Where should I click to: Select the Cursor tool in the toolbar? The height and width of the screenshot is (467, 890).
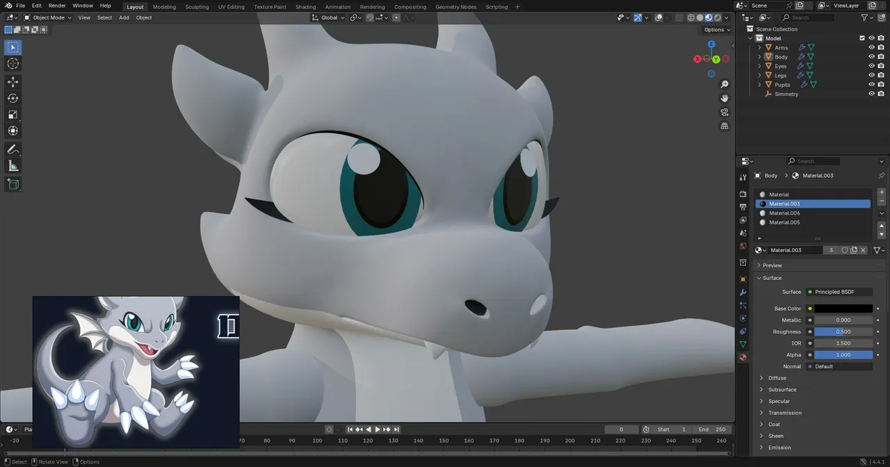click(x=13, y=63)
